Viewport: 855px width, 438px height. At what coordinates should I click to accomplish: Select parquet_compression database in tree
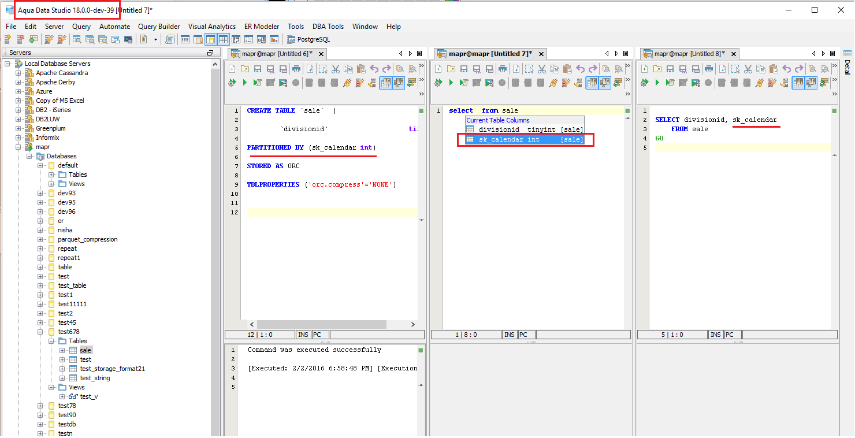tap(87, 239)
